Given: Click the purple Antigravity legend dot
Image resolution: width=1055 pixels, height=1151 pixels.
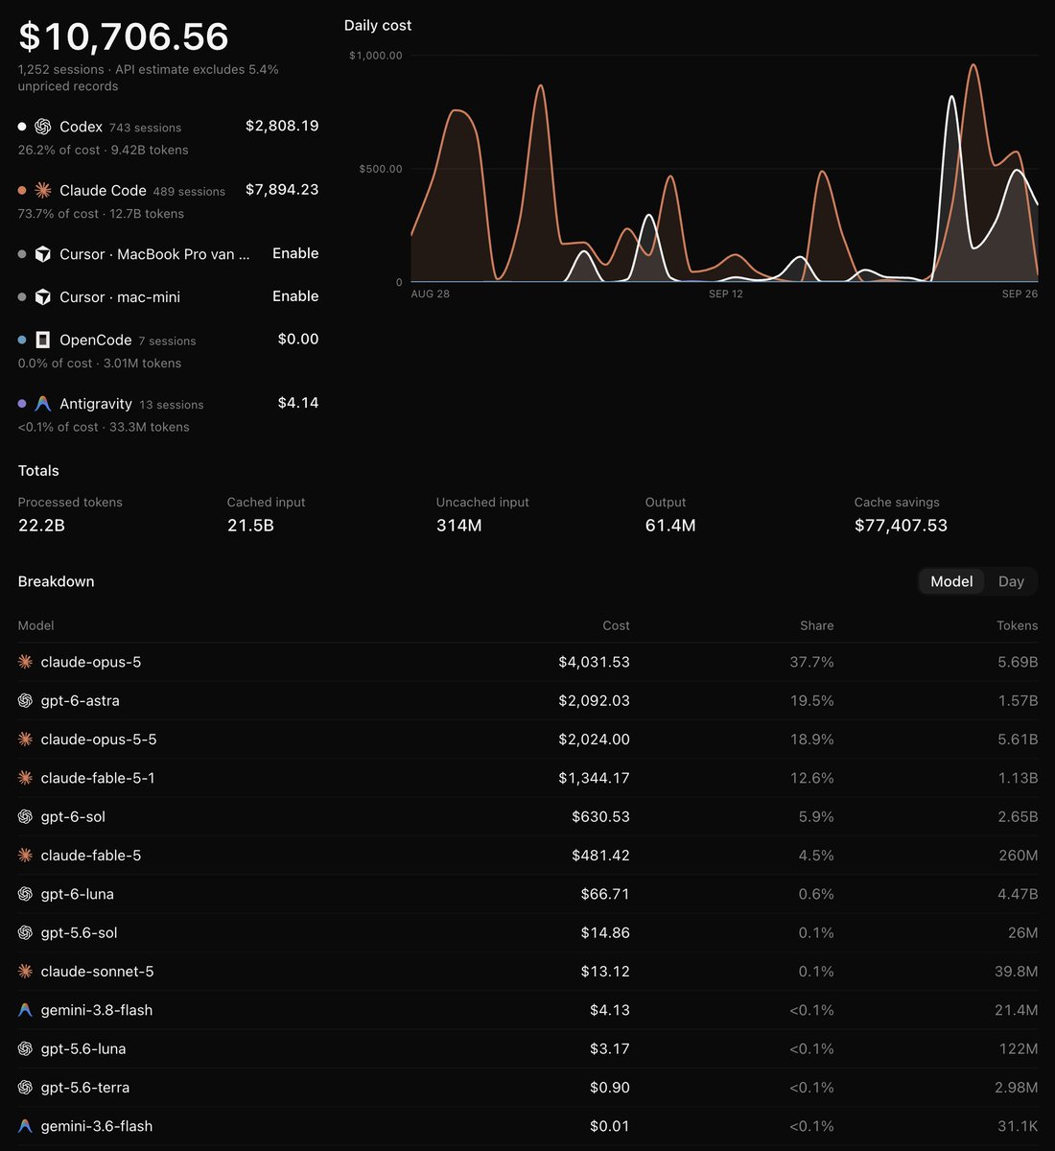Looking at the screenshot, I should pyautogui.click(x=22, y=404).
